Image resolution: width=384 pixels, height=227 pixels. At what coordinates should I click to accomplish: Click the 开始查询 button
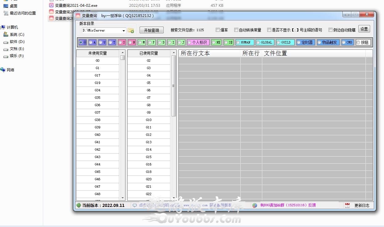[151, 30]
